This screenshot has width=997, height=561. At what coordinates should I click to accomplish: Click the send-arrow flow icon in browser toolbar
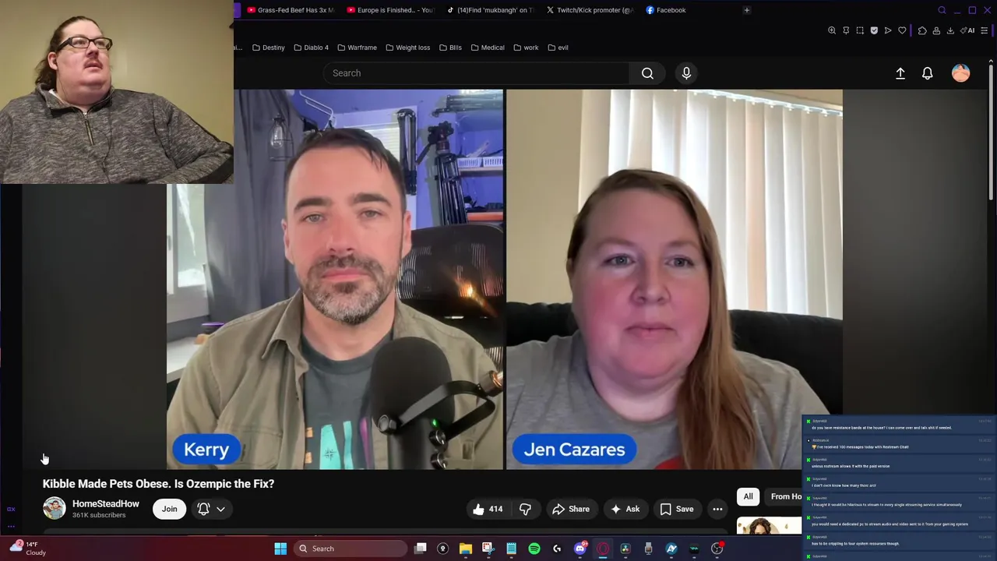pyautogui.click(x=888, y=30)
